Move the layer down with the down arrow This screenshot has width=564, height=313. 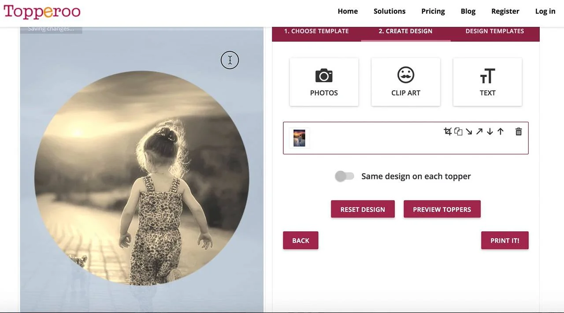tap(490, 131)
